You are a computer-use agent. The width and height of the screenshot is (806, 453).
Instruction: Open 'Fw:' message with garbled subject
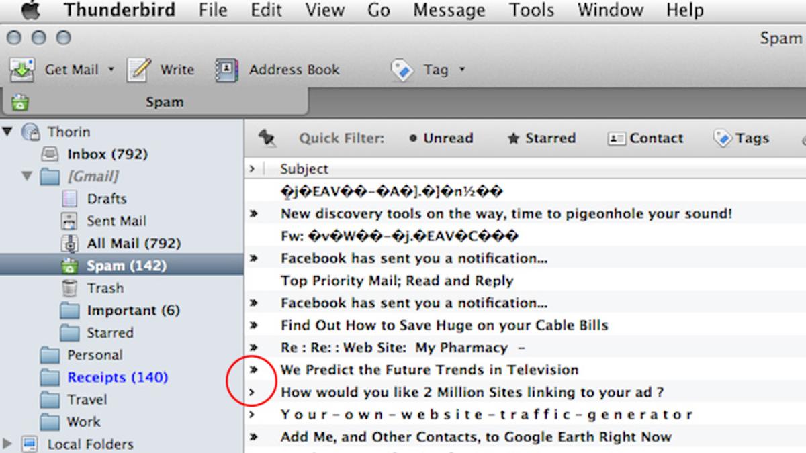click(x=400, y=236)
